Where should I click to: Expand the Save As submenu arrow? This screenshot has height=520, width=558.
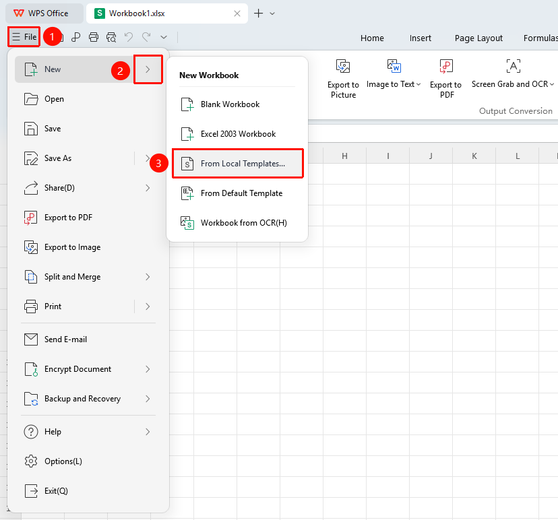point(148,158)
